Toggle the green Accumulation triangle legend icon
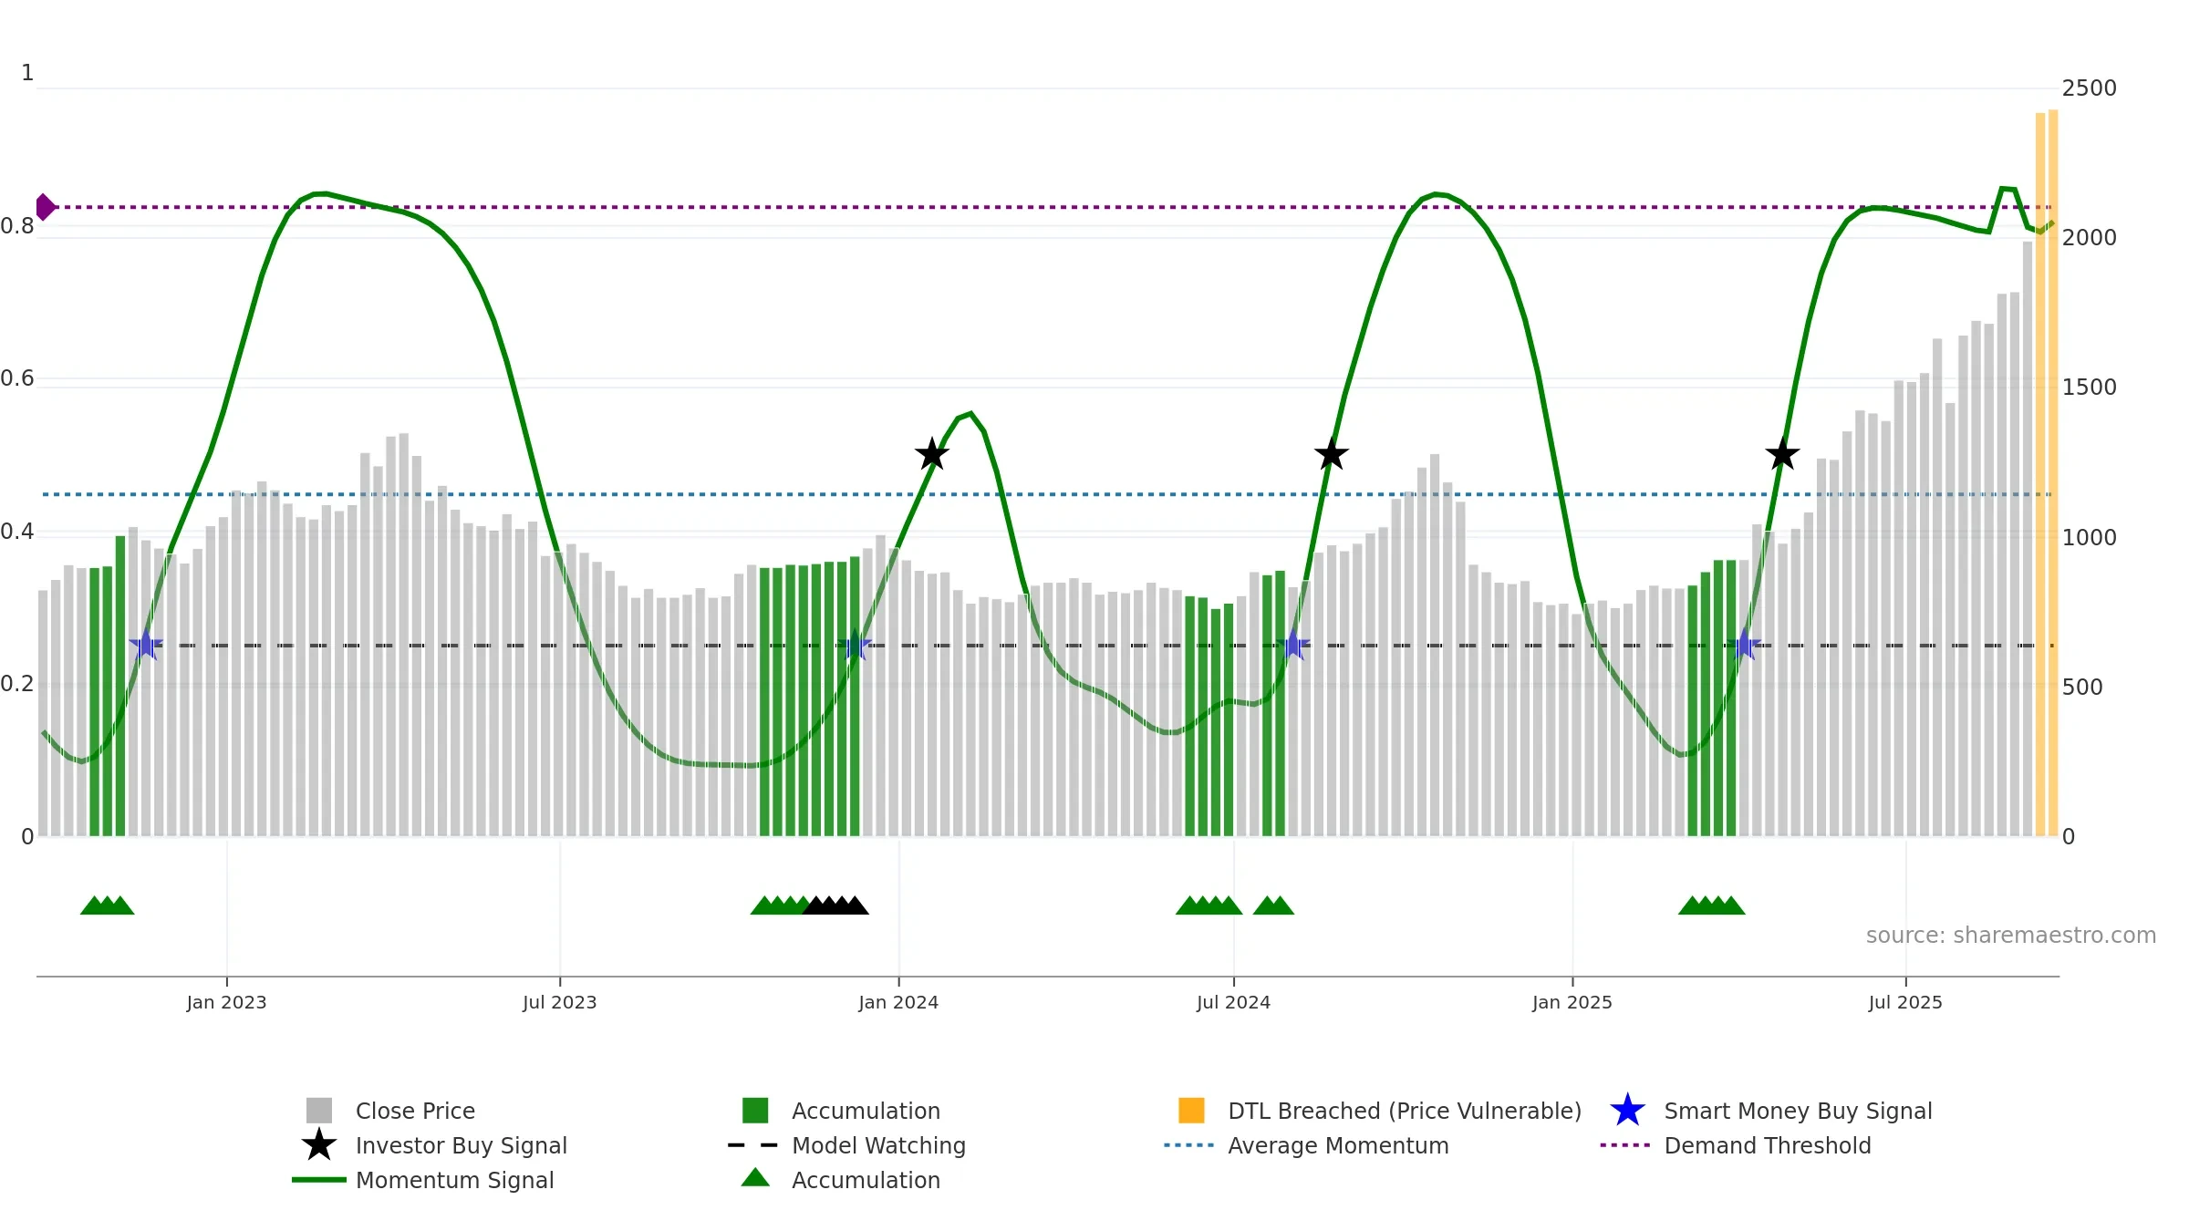Viewport: 2189px width, 1231px height. [x=755, y=1178]
